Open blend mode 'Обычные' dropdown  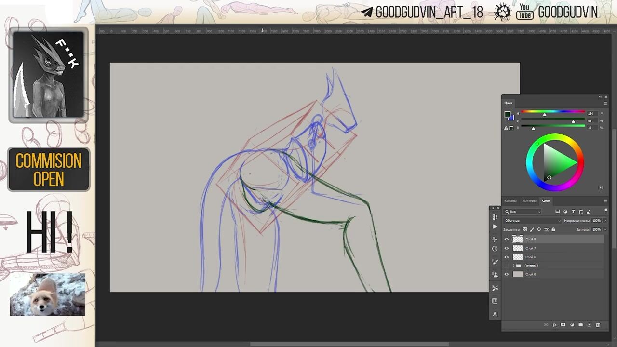[x=533, y=221]
